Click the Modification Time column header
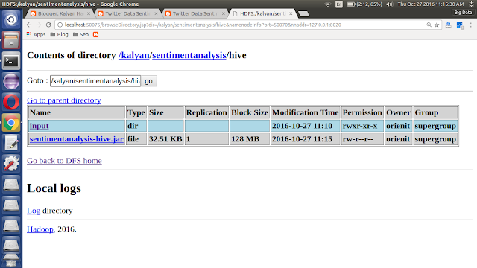 click(306, 112)
